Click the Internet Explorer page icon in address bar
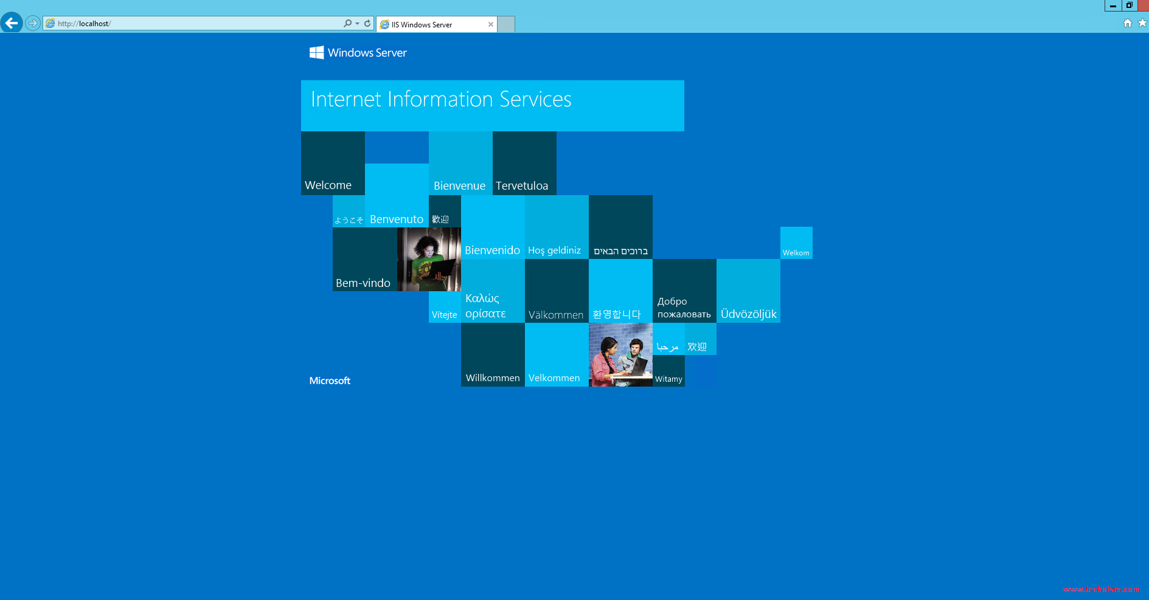This screenshot has height=600, width=1149. 50,23
